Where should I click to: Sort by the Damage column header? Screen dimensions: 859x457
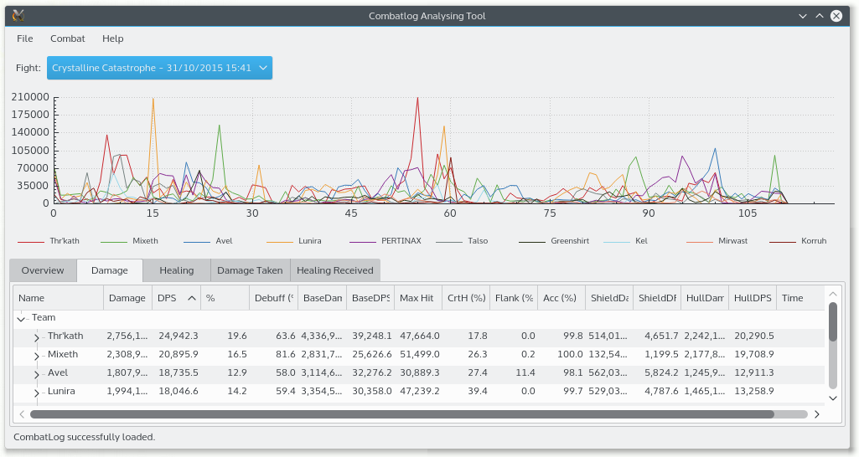point(127,298)
